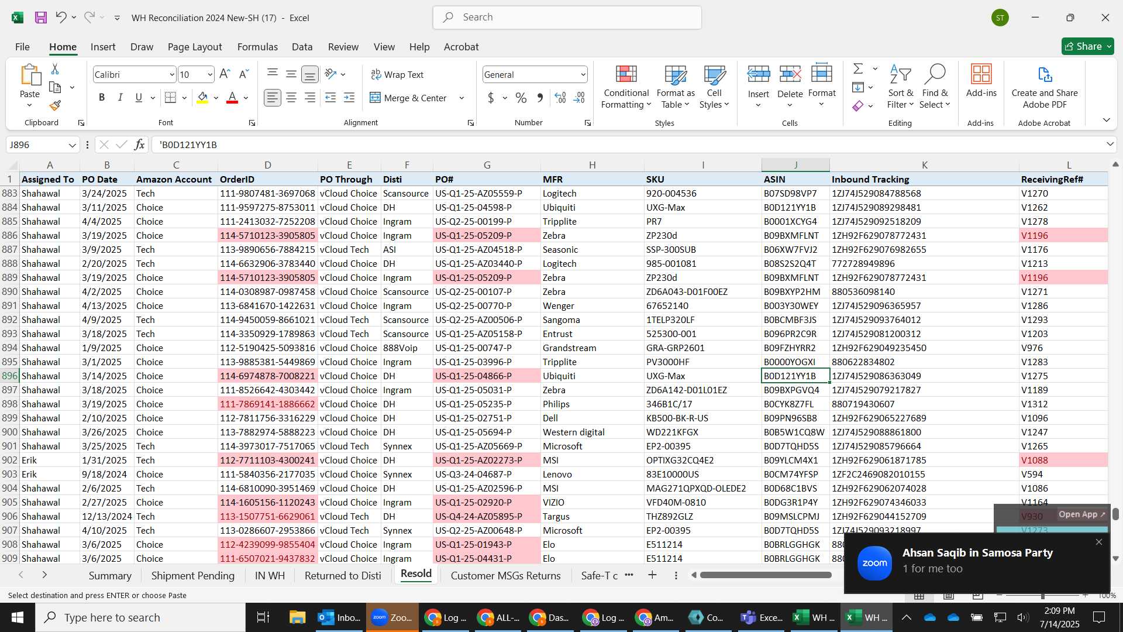This screenshot has width=1123, height=632.
Task: Click the Fill down icon
Action: (x=858, y=87)
